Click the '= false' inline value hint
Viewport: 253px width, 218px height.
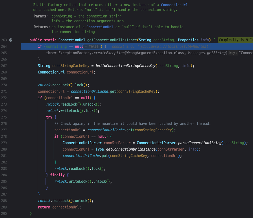tap(92, 46)
